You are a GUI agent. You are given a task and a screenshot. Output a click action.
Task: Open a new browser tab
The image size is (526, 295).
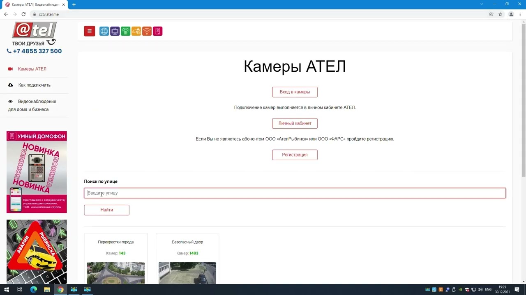pos(74,5)
